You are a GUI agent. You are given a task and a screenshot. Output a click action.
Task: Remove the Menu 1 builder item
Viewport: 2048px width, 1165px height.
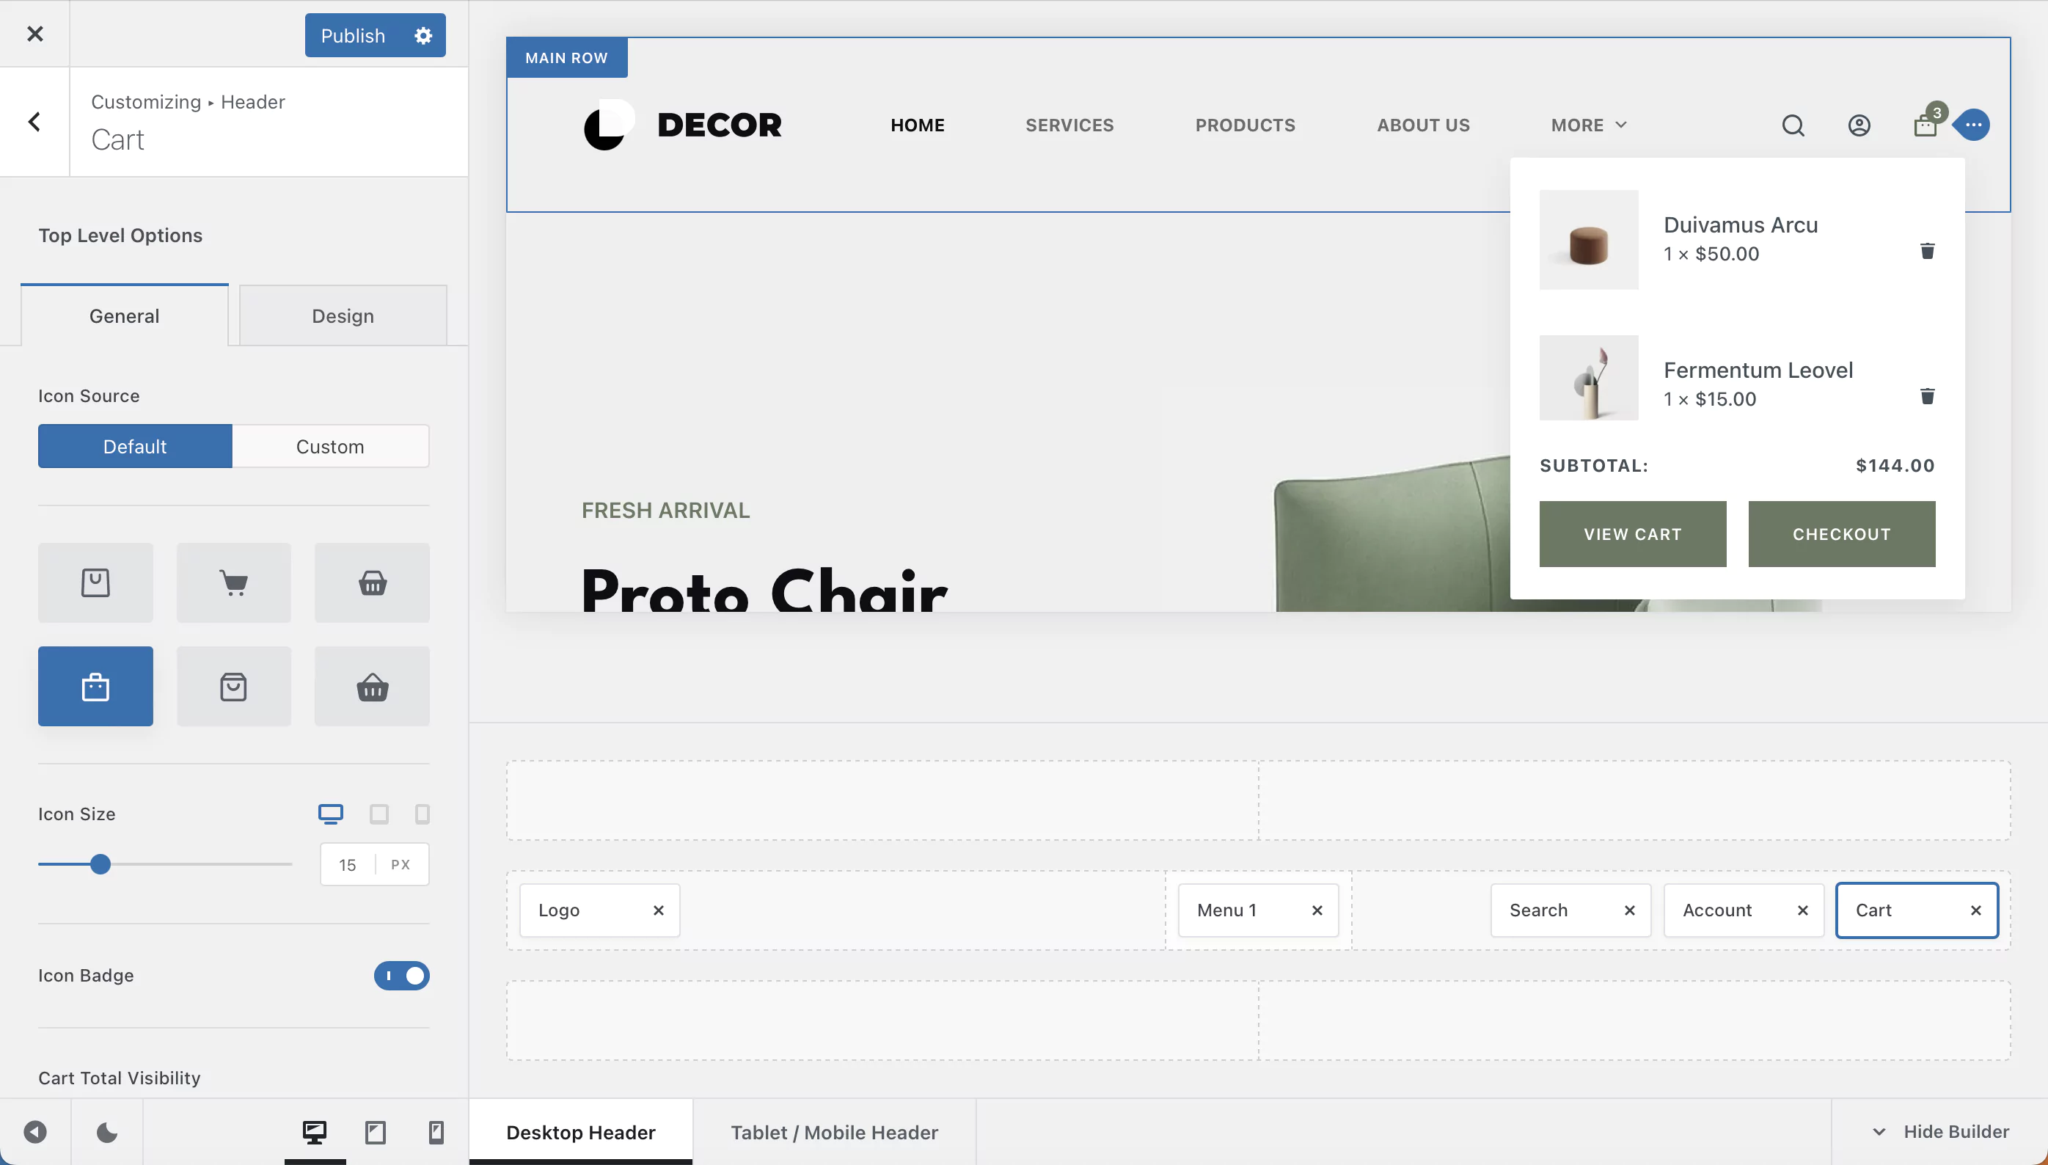tap(1317, 910)
